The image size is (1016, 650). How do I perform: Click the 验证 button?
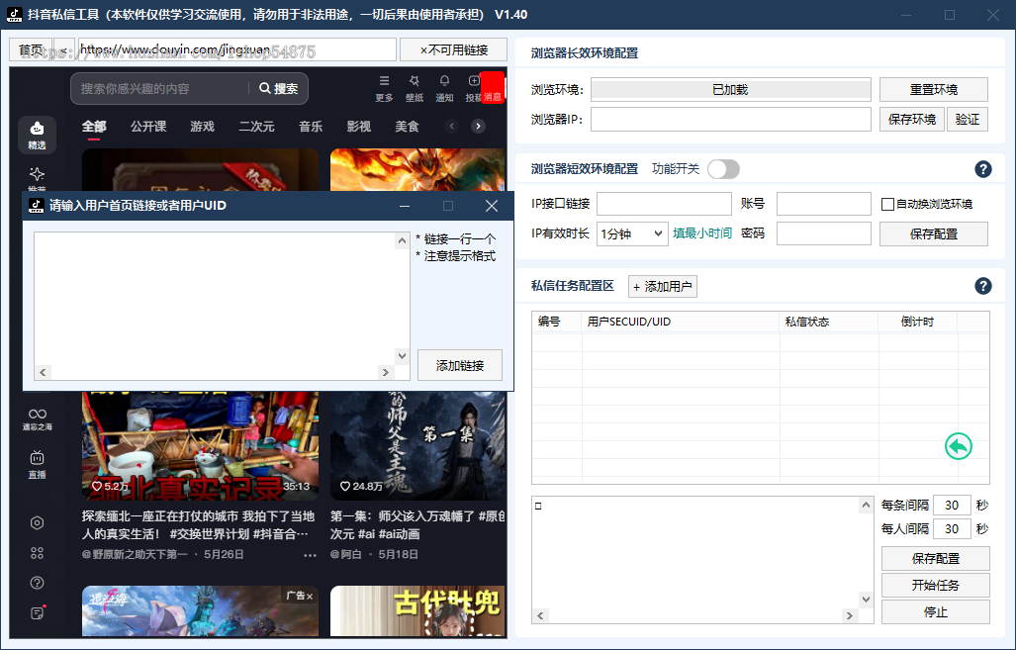pyautogui.click(x=967, y=120)
